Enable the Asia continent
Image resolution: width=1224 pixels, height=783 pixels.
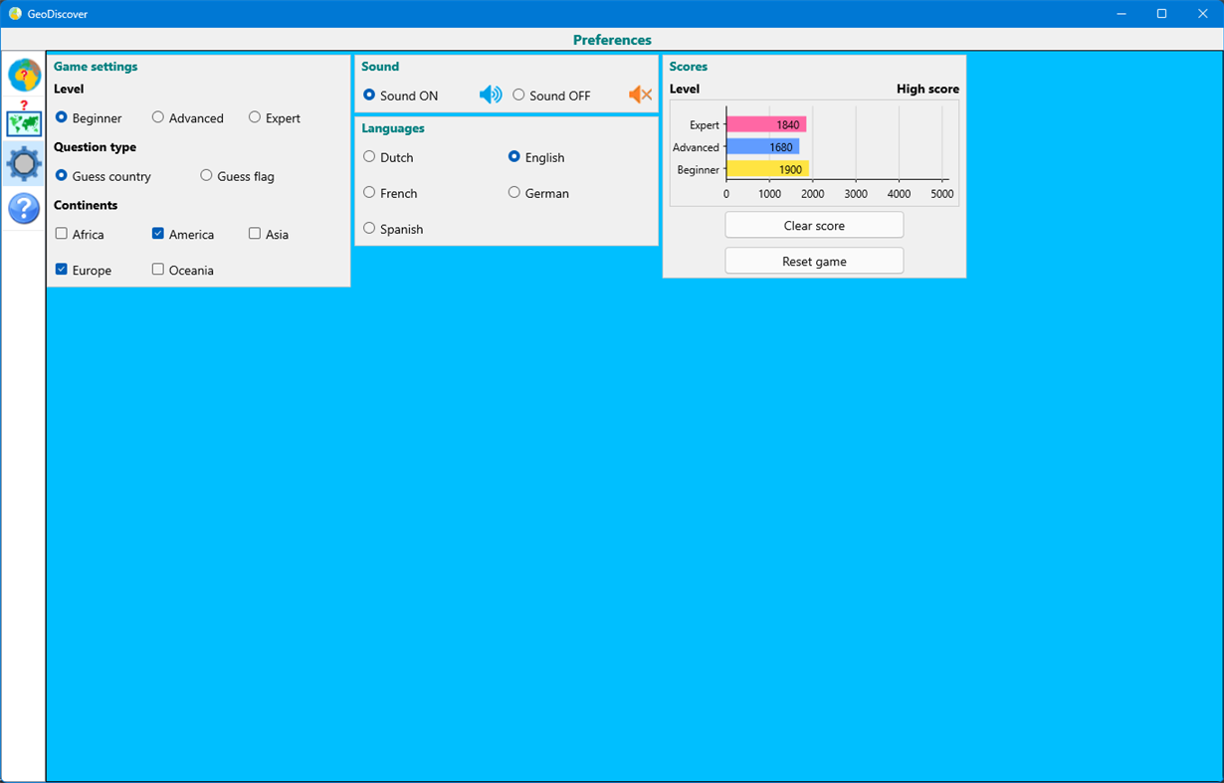[255, 234]
